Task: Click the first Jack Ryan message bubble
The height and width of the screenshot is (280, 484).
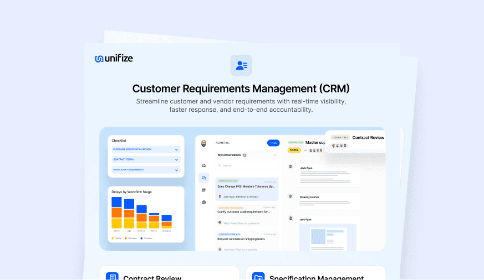Action: point(328,175)
